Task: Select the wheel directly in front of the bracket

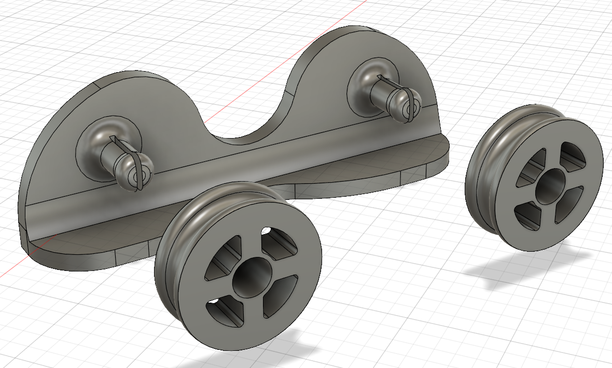Action: click(x=239, y=267)
